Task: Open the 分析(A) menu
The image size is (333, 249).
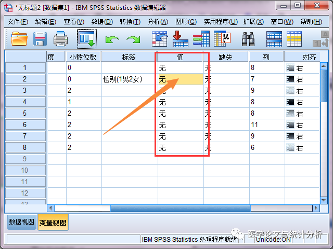Action: tap(158, 22)
